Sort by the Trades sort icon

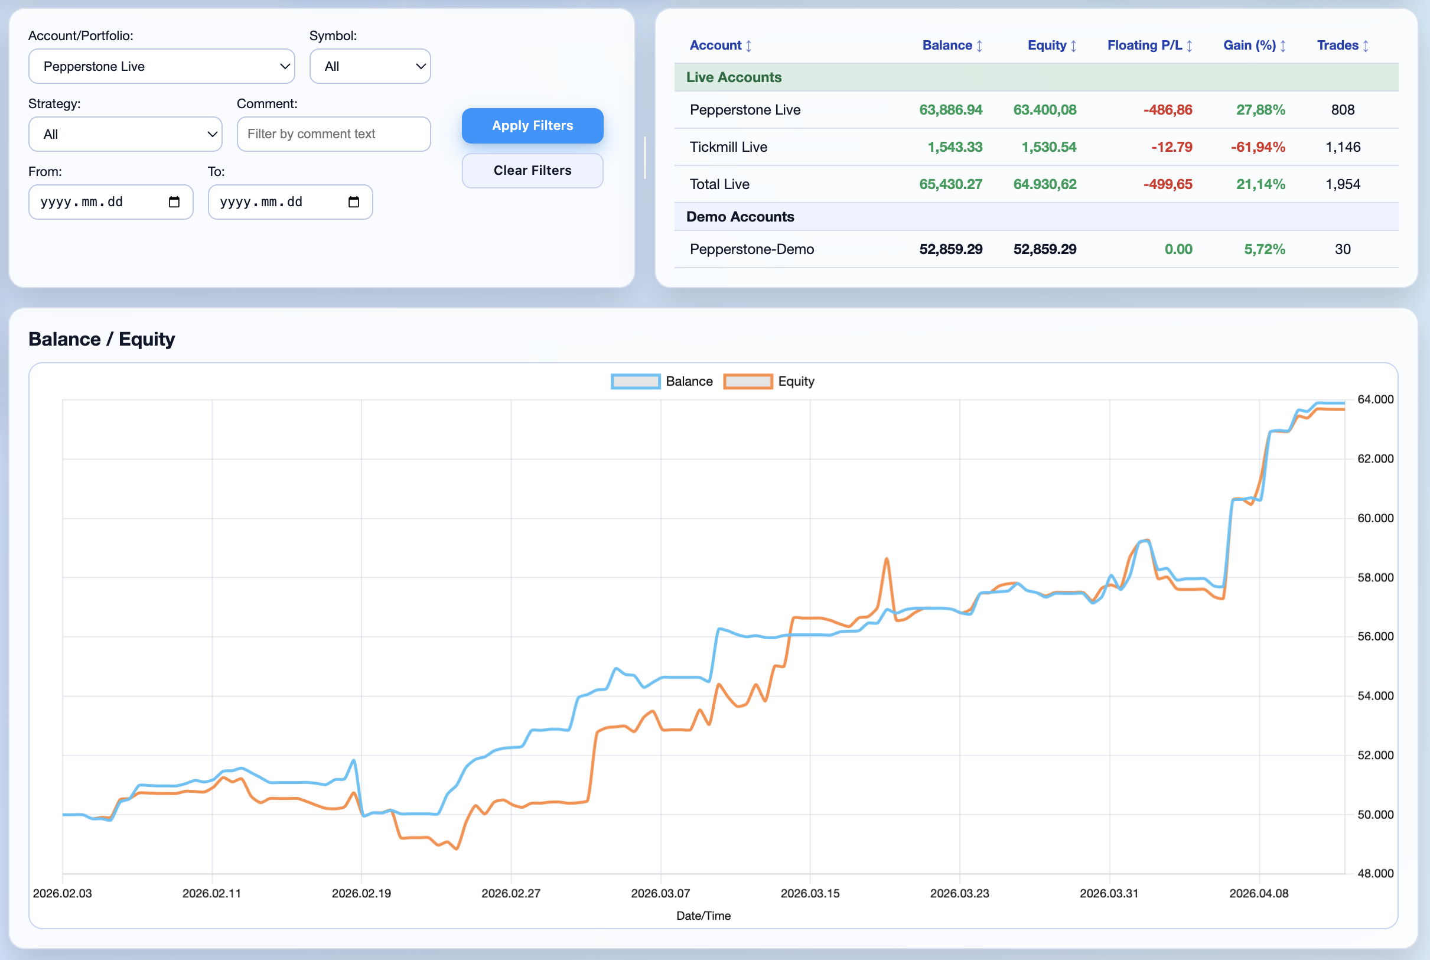(x=1366, y=45)
